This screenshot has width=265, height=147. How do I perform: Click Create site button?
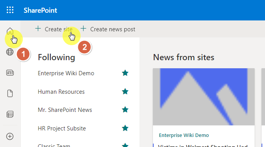pyautogui.click(x=54, y=29)
